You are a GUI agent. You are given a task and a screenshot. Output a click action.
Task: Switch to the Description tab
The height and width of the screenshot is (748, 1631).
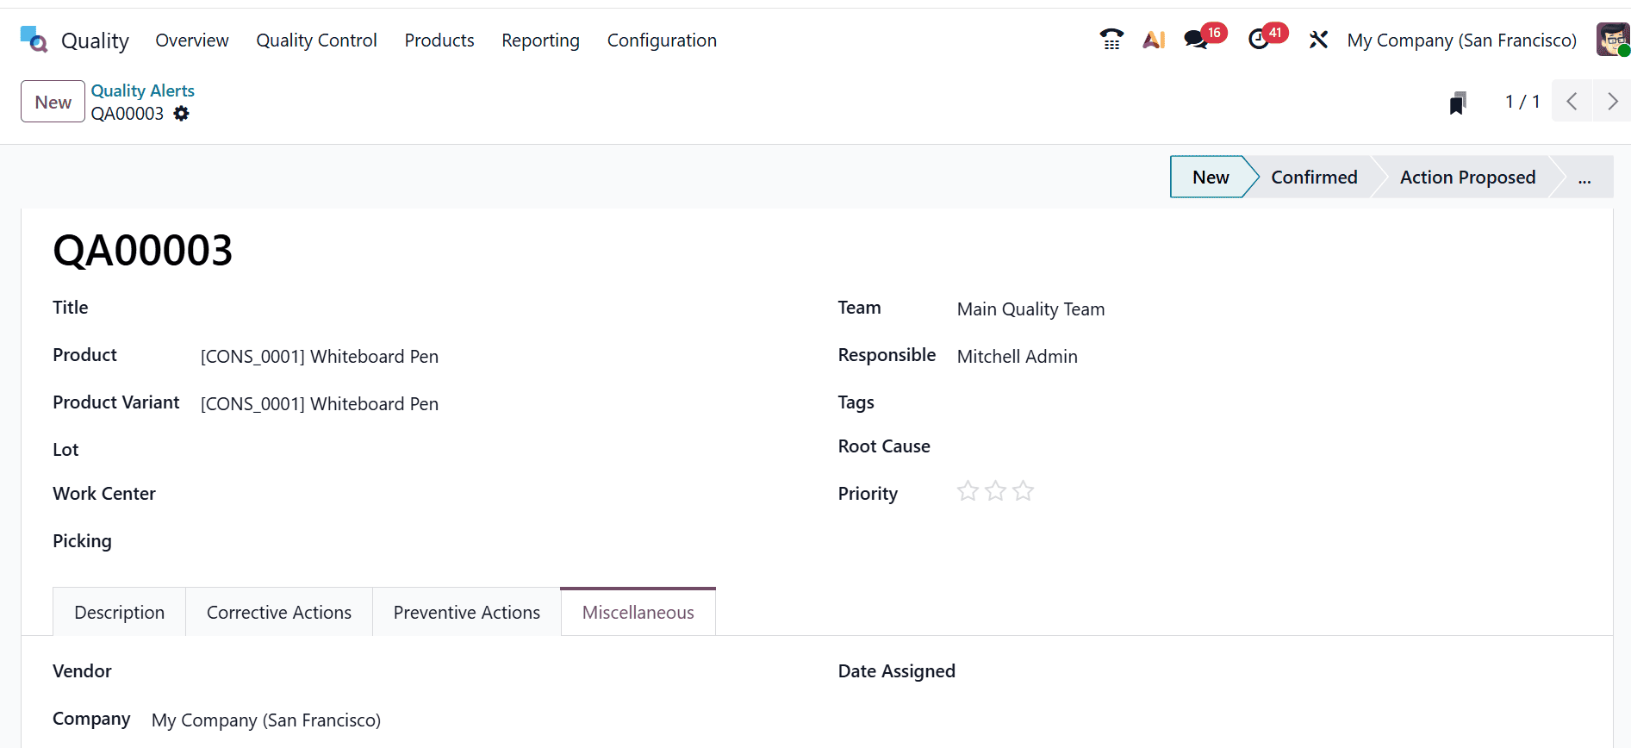pyautogui.click(x=120, y=612)
